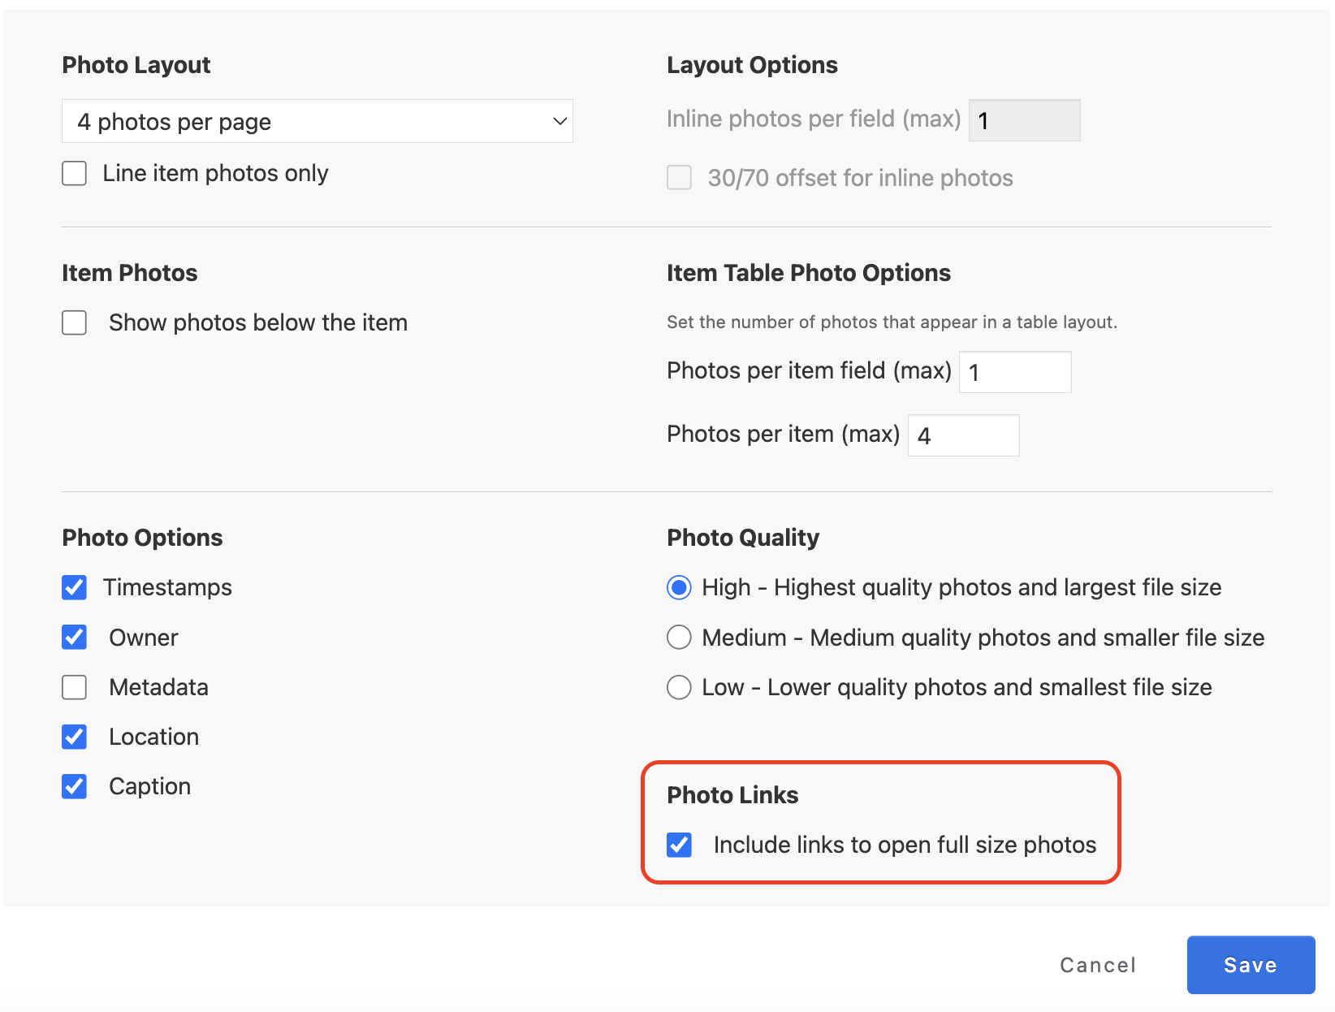Turn off the Location checkbox

pyautogui.click(x=75, y=737)
